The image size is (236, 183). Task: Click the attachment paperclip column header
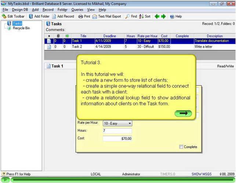tap(58, 36)
